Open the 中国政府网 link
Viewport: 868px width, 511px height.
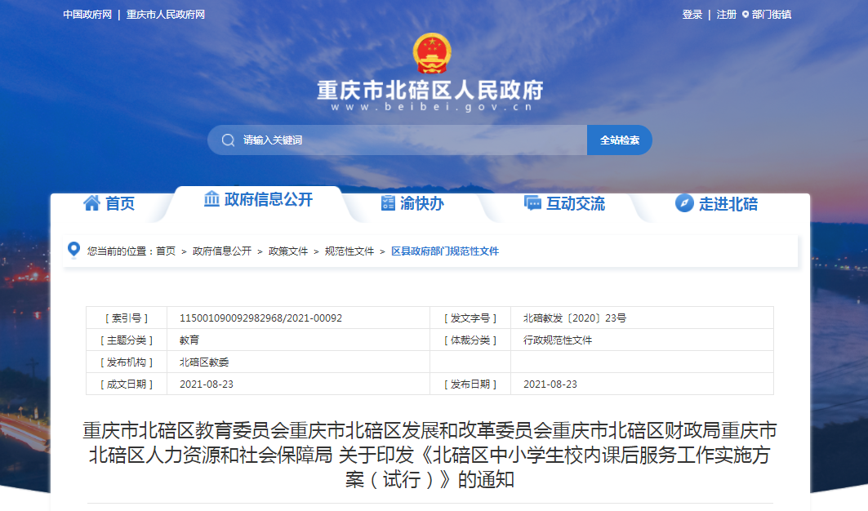coord(87,15)
